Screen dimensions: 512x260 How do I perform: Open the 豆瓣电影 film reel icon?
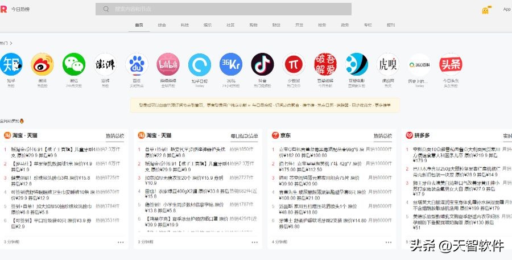pyautogui.click(x=357, y=64)
